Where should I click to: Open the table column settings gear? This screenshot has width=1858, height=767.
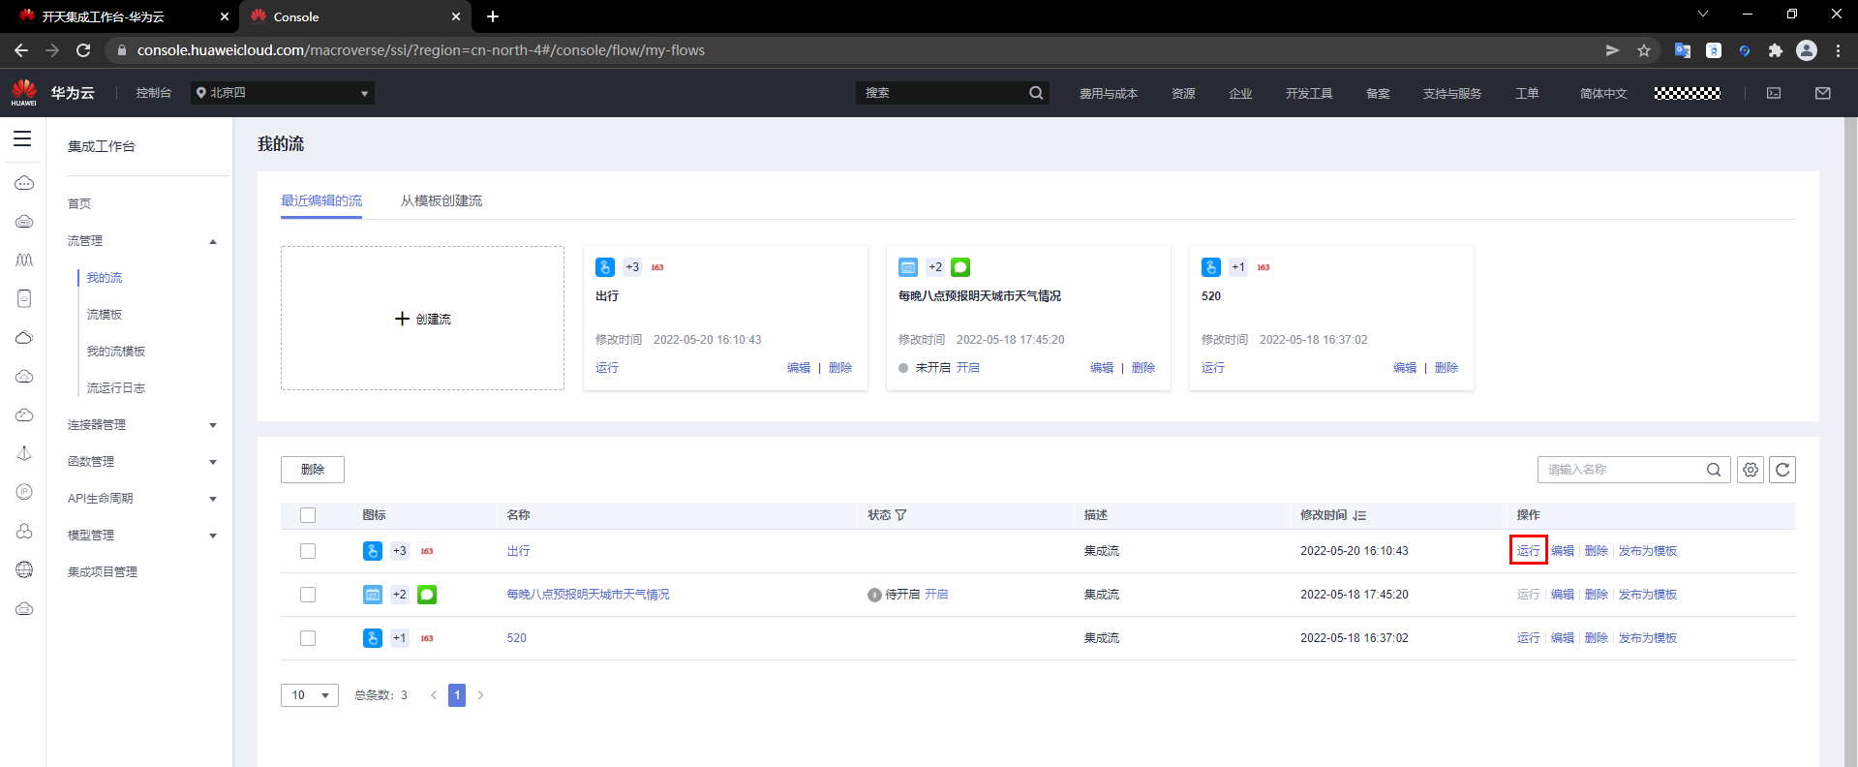tap(1751, 470)
